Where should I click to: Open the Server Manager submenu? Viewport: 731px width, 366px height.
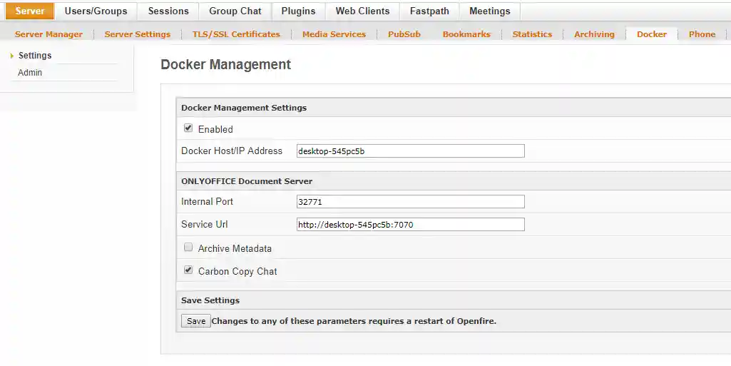[48, 34]
